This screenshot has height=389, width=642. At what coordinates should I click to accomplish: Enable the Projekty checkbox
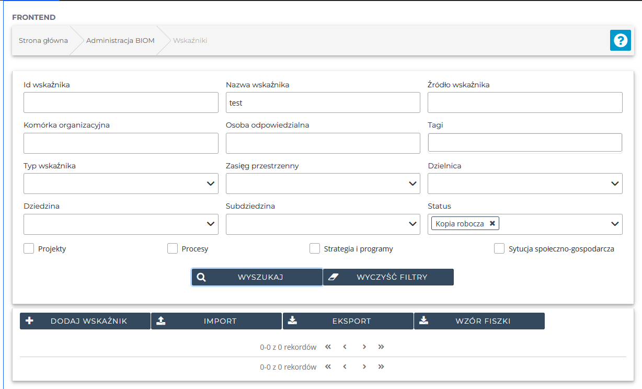pyautogui.click(x=29, y=249)
